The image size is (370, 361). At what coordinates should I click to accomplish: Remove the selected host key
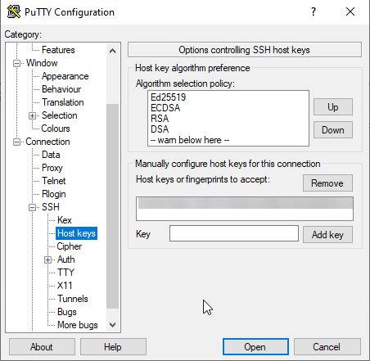(x=327, y=183)
